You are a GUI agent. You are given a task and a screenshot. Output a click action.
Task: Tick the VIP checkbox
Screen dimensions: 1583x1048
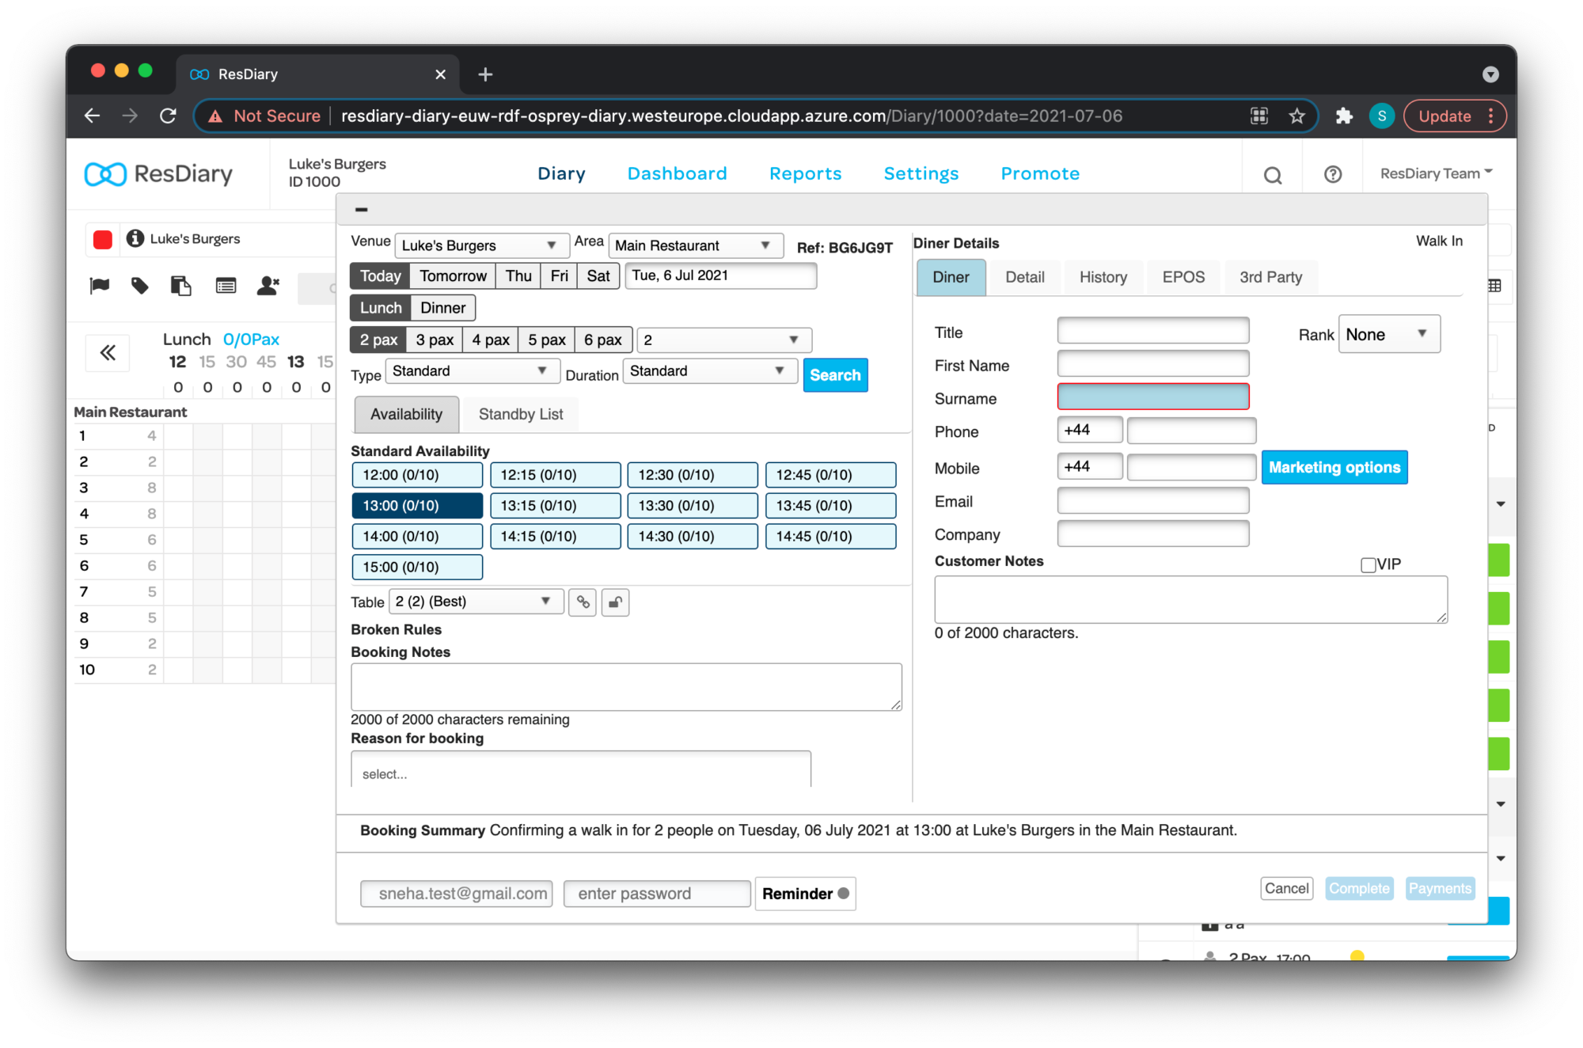[1368, 565]
